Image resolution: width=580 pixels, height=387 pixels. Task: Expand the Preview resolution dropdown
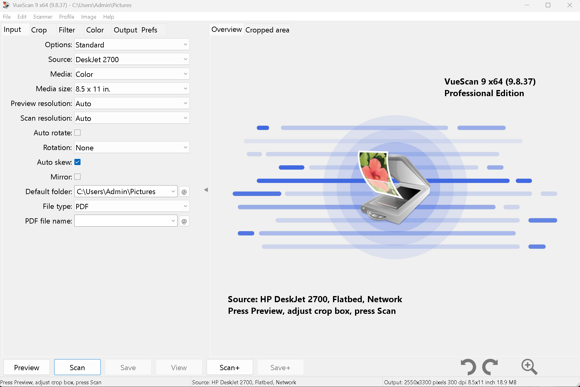132,103
